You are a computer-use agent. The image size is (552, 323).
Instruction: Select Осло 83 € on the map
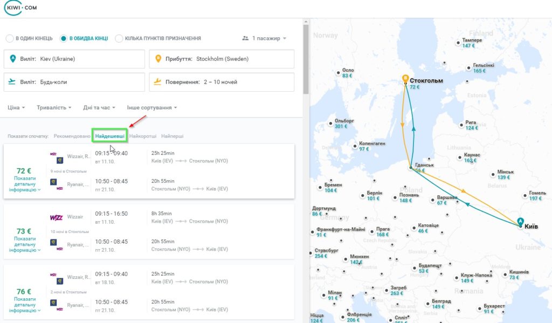[345, 73]
